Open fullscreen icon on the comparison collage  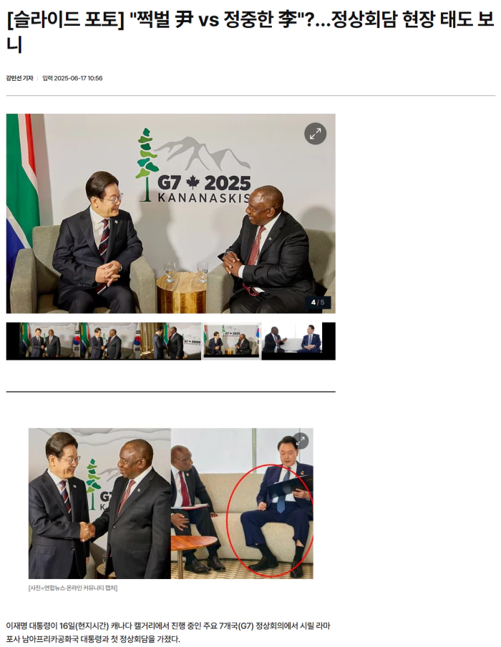[x=301, y=440]
